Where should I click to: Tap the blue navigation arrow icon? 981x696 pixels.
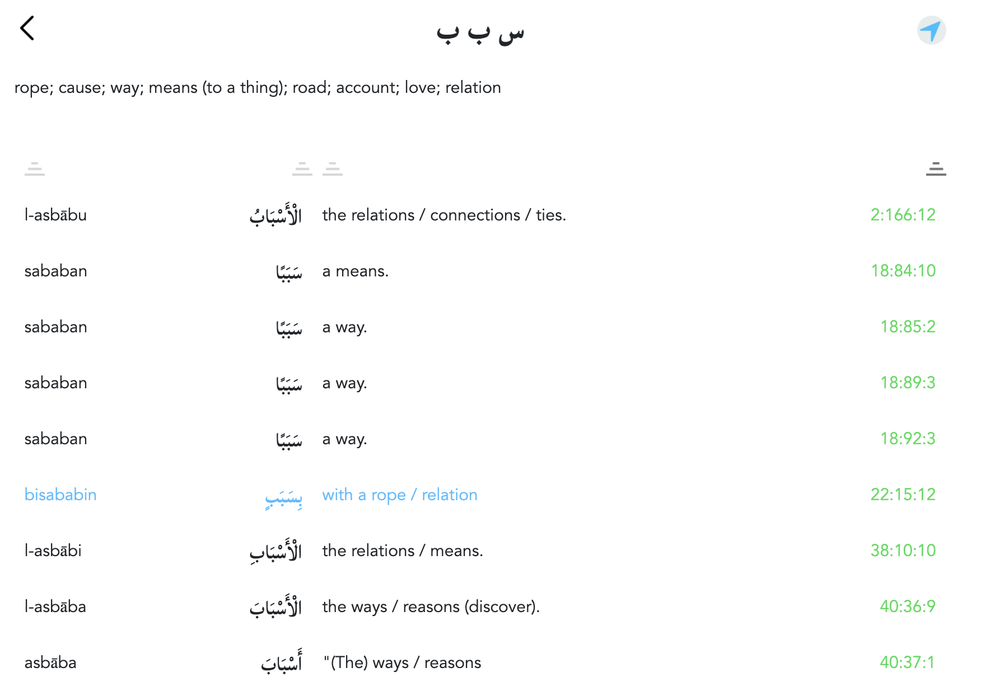(931, 31)
